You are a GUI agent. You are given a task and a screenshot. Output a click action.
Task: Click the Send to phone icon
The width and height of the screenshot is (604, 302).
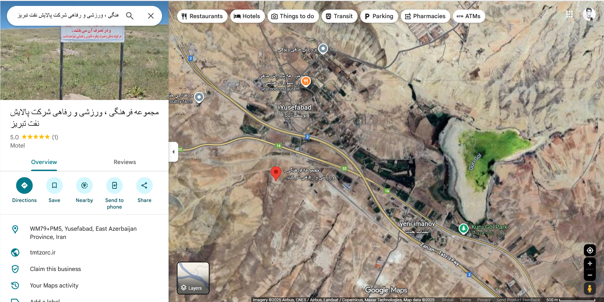coord(114,185)
